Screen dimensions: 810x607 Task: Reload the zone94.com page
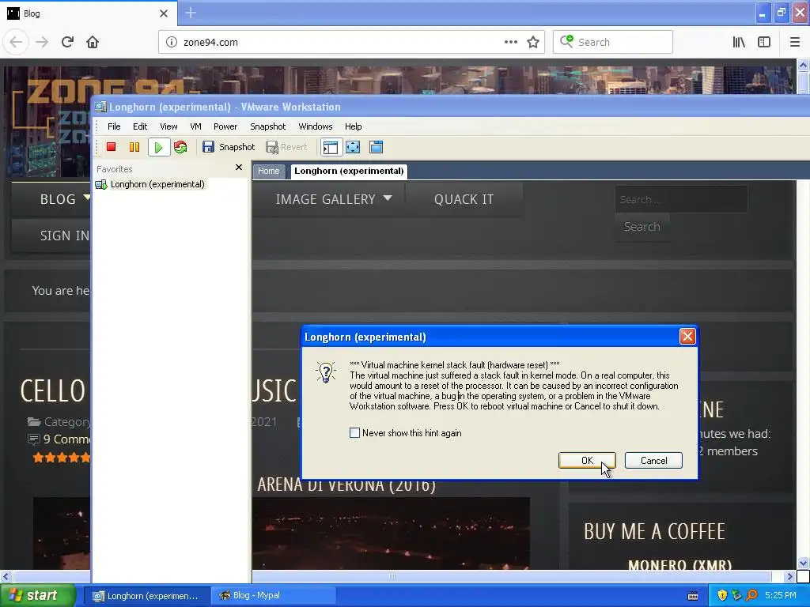coord(67,42)
